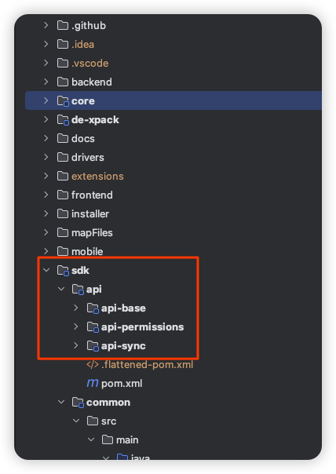
Task: Expand the frontend folder chevron
Action: pos(46,195)
